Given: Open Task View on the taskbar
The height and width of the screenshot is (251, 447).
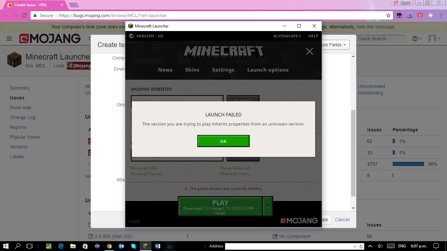Looking at the screenshot, I should coord(29,246).
